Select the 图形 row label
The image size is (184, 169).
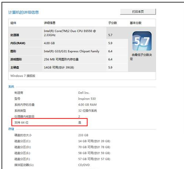coord(13,51)
